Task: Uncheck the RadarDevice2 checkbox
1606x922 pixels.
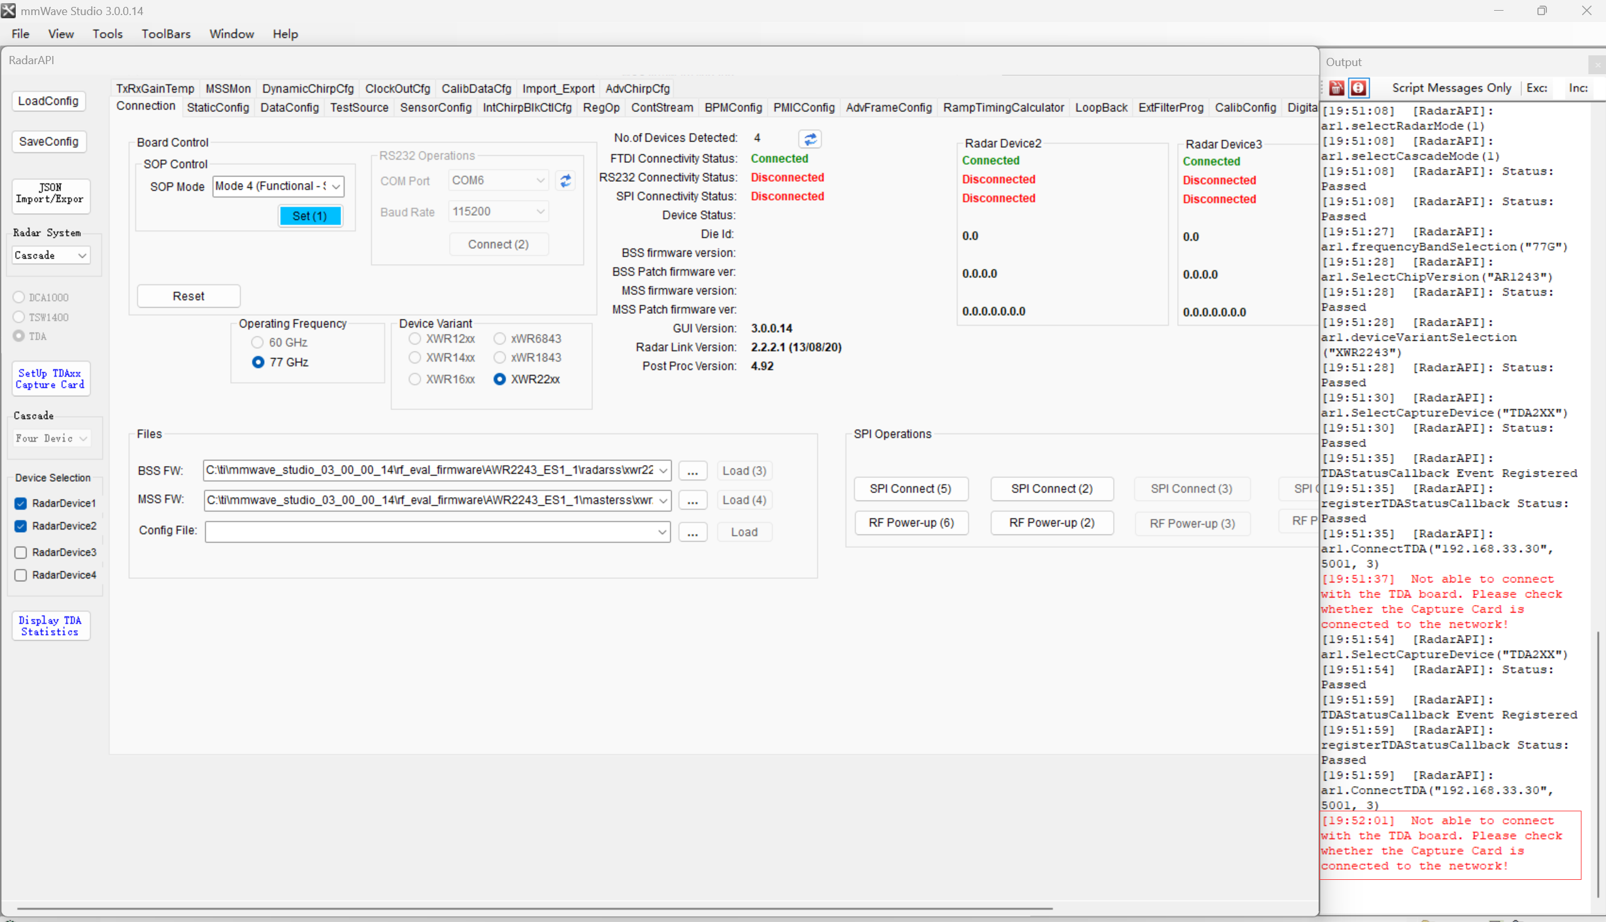Action: 21,526
